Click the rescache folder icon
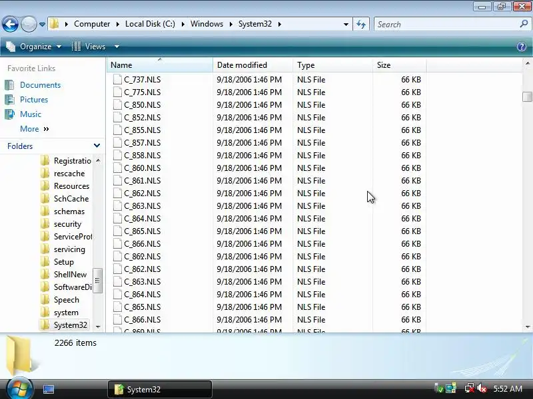 click(x=45, y=174)
